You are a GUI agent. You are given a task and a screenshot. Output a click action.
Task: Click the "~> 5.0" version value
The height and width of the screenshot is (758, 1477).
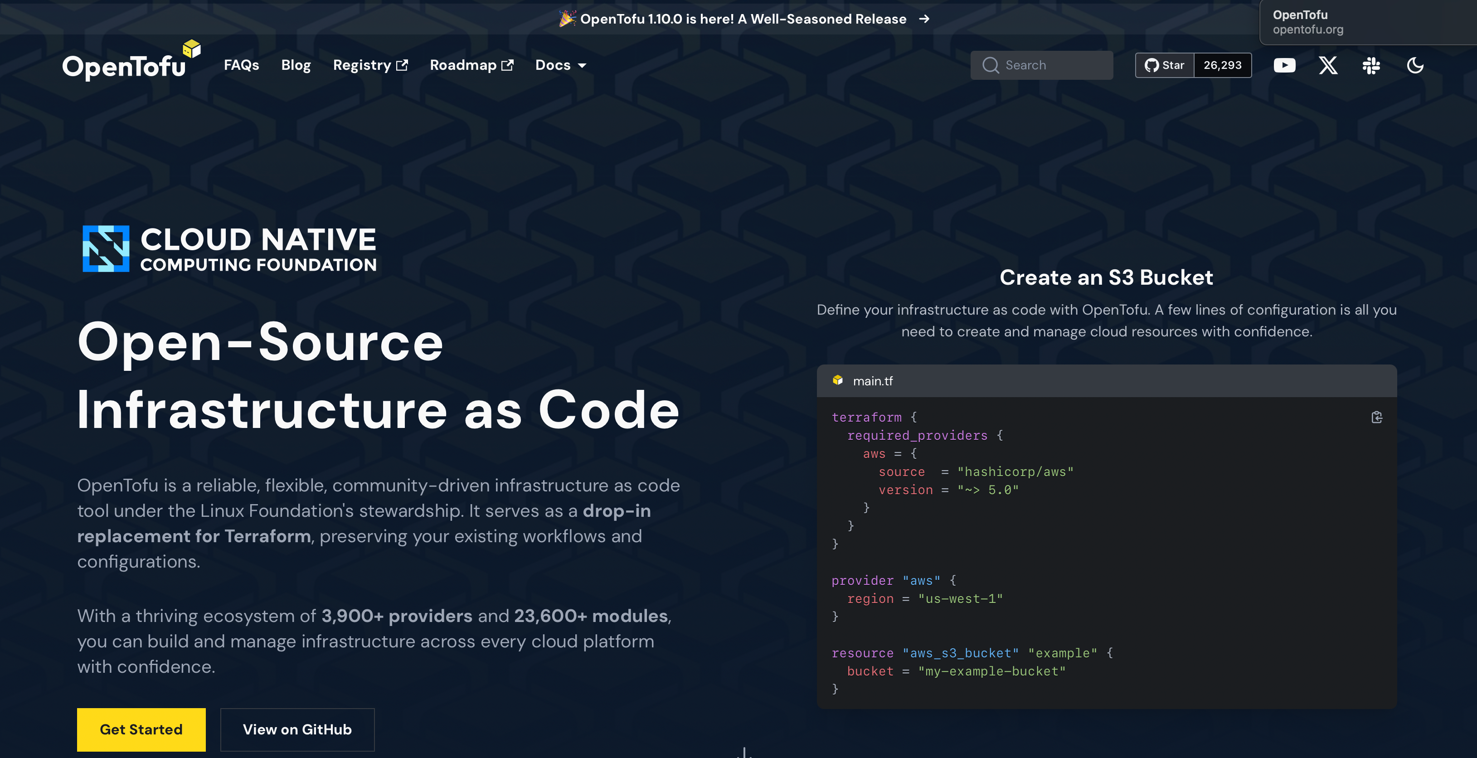988,490
